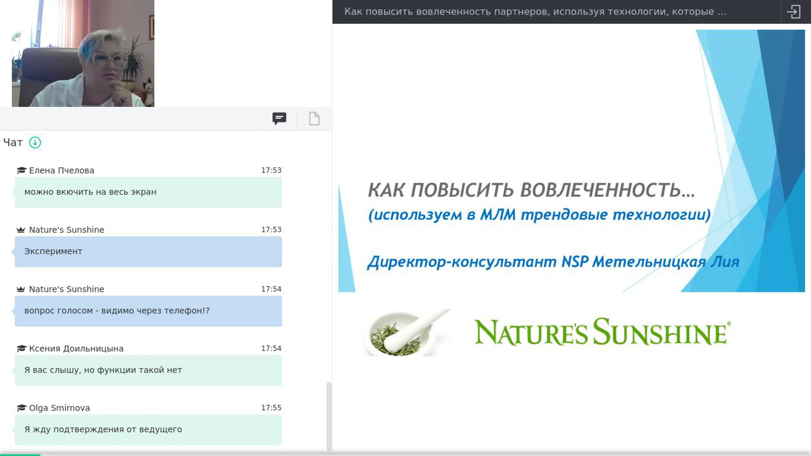Click the message 'Я вас слышу, но функции такой нет'

click(148, 370)
